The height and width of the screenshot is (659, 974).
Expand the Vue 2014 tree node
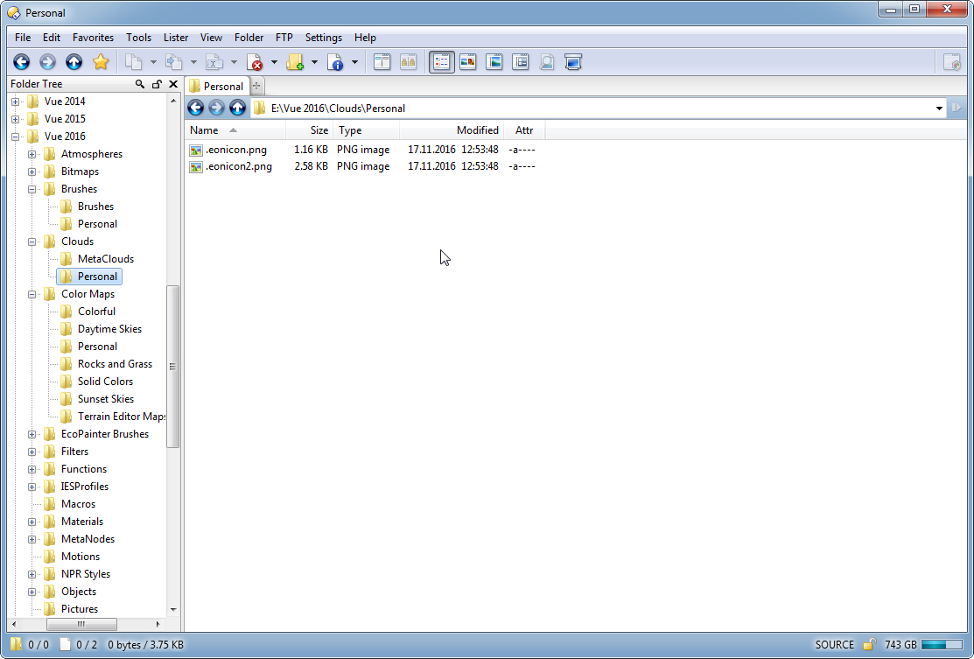point(15,102)
